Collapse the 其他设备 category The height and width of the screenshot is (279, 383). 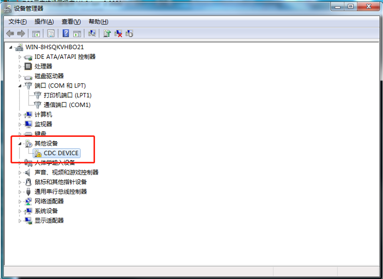(x=20, y=143)
